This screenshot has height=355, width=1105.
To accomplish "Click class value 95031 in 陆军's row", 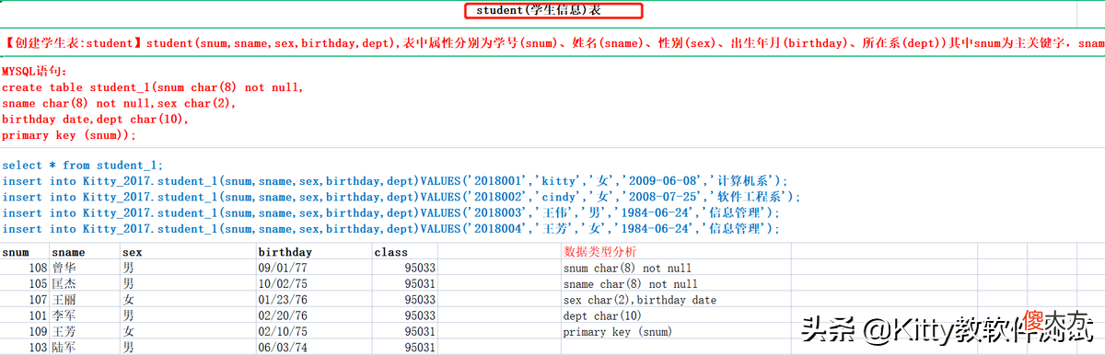I will click(x=405, y=347).
